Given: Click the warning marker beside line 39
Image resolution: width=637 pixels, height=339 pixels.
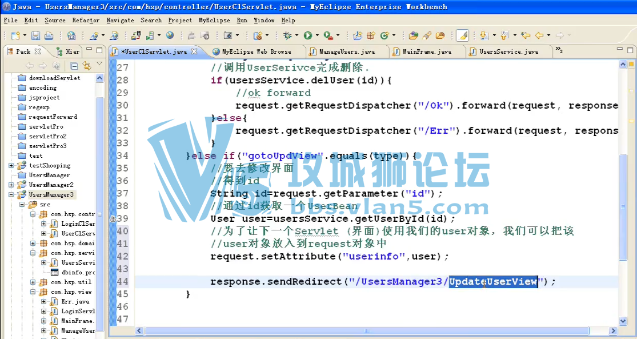Looking at the screenshot, I should click(x=113, y=219).
